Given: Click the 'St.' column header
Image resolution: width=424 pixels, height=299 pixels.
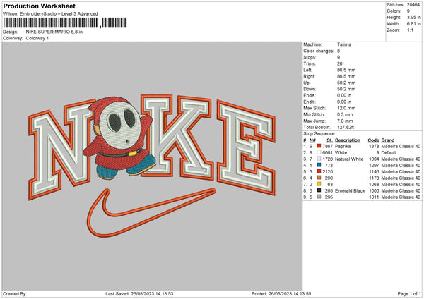Looking at the screenshot, I should click(x=329, y=140).
